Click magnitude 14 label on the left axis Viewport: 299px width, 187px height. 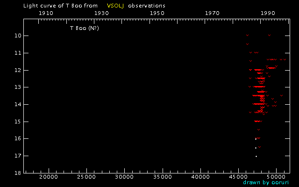pyautogui.click(x=16, y=105)
